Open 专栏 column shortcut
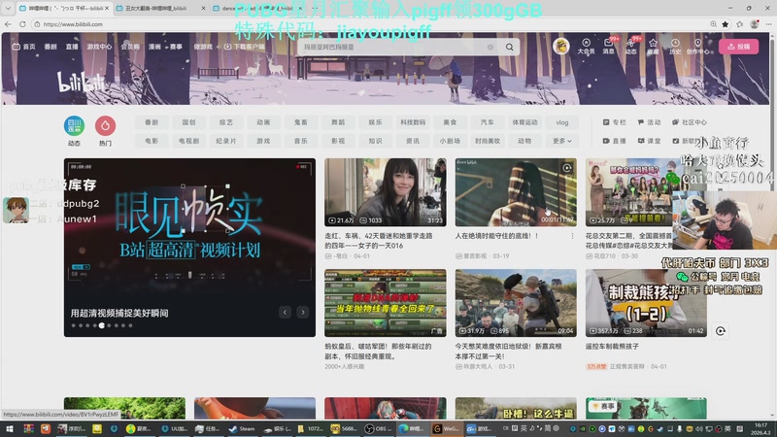The width and height of the screenshot is (777, 437). pos(615,122)
